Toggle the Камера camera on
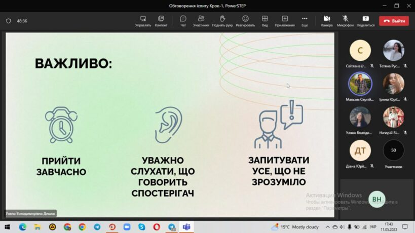Screen dimensions: 415x233 [327, 20]
